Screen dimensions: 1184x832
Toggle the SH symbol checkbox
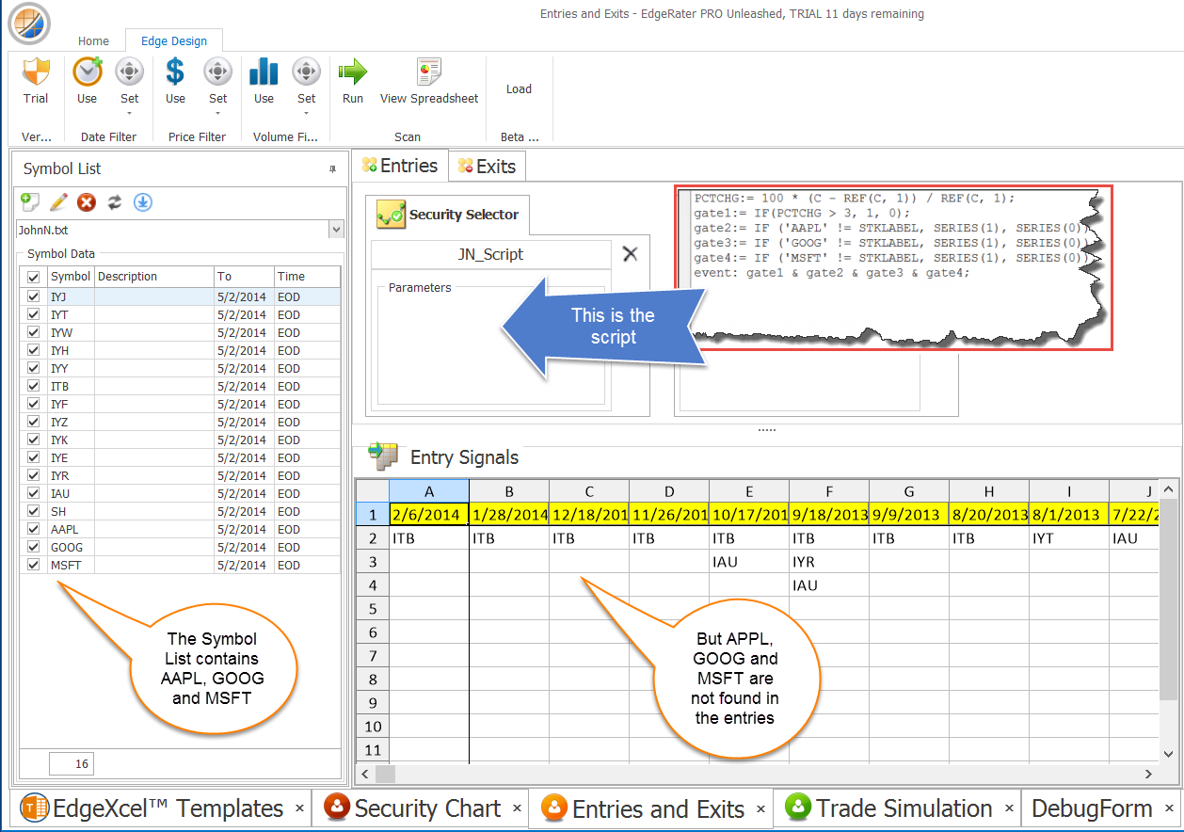(34, 511)
